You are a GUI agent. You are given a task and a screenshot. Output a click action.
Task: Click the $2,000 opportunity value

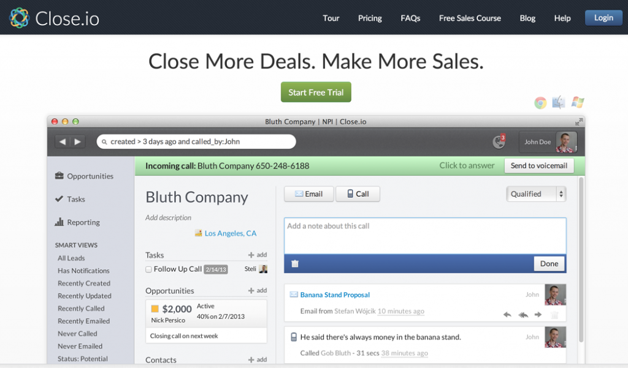(177, 309)
